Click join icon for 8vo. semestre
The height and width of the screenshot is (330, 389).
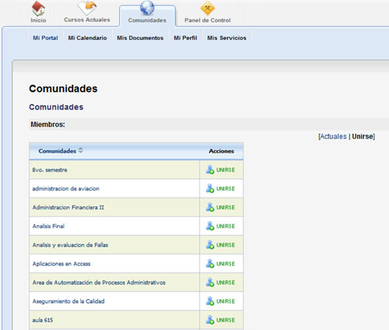(x=210, y=169)
